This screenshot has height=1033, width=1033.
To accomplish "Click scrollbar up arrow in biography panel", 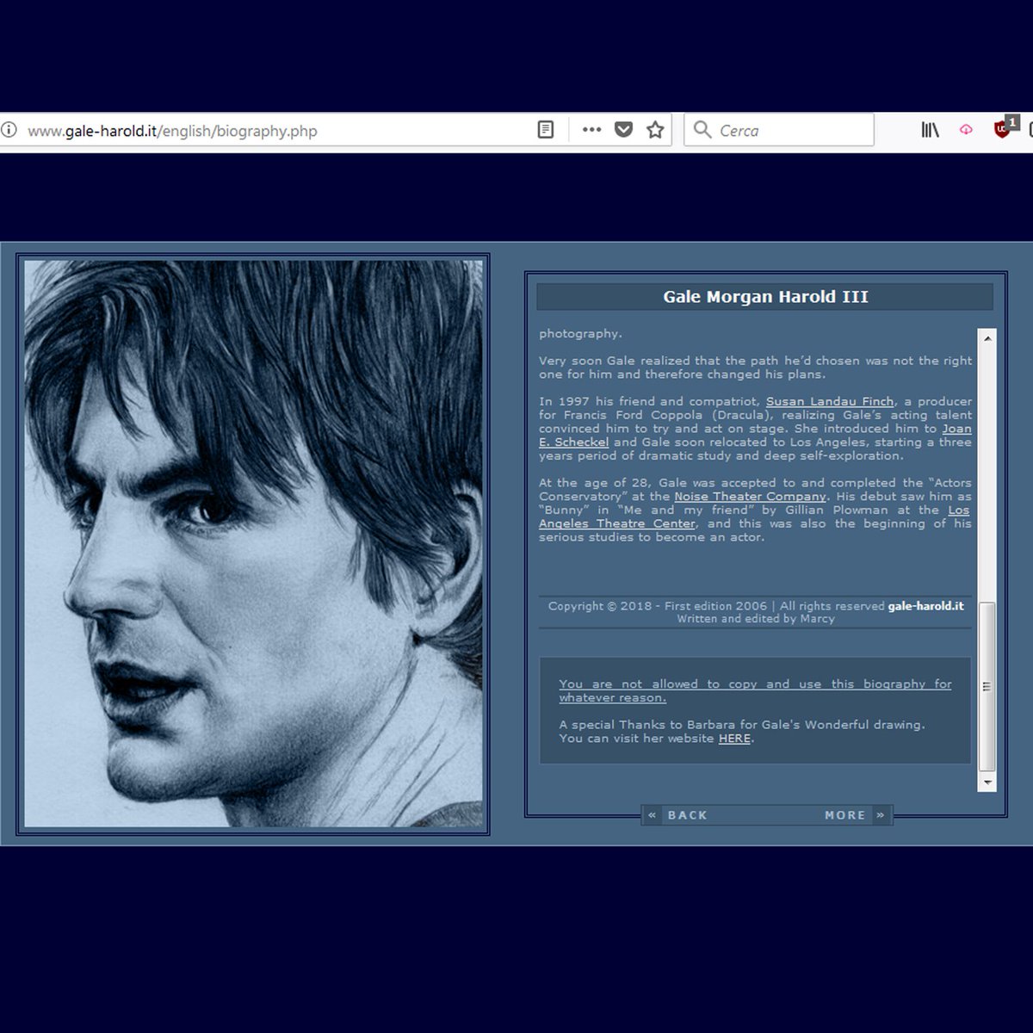I will click(987, 338).
